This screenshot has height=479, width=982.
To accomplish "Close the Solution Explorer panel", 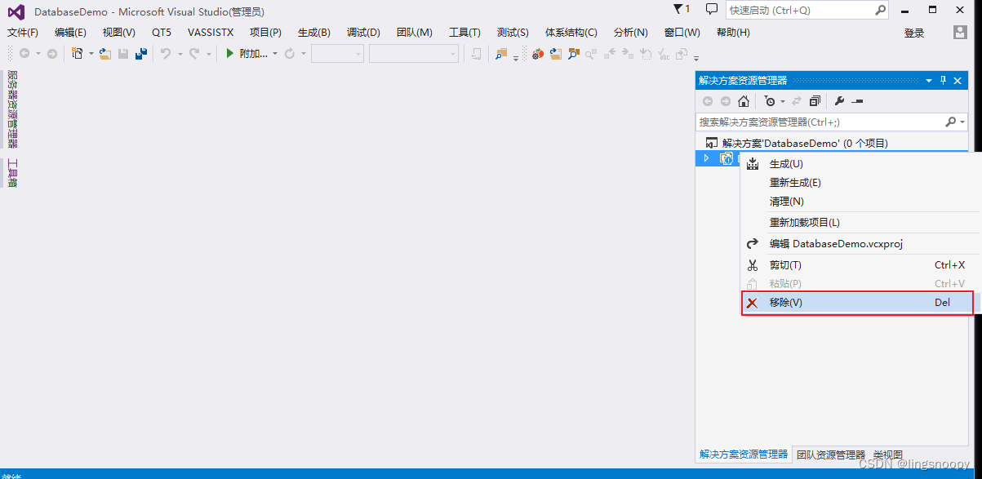I will tap(958, 80).
